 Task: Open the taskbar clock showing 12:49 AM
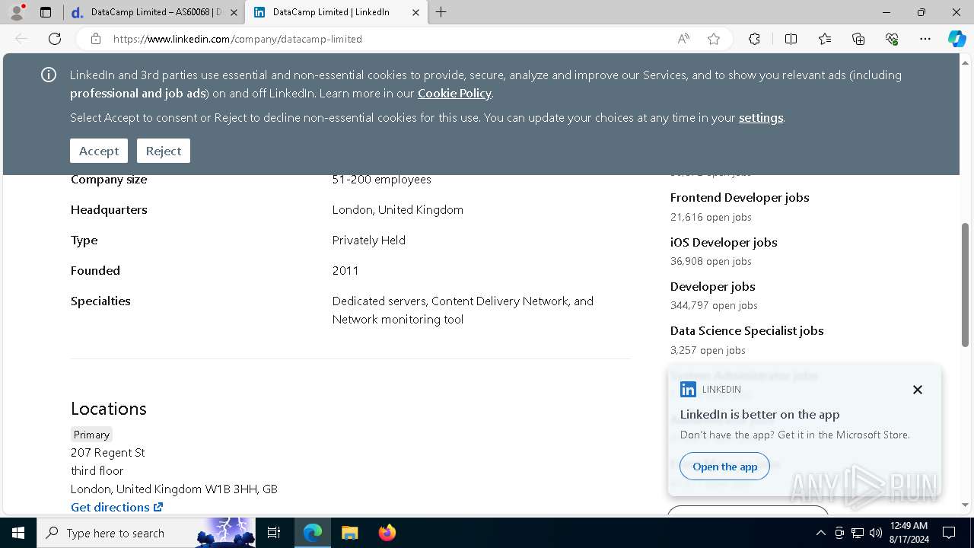click(x=909, y=533)
